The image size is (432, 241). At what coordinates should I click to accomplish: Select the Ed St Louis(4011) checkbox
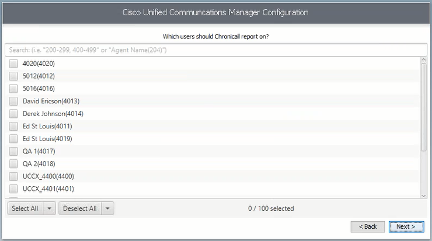[x=13, y=126]
